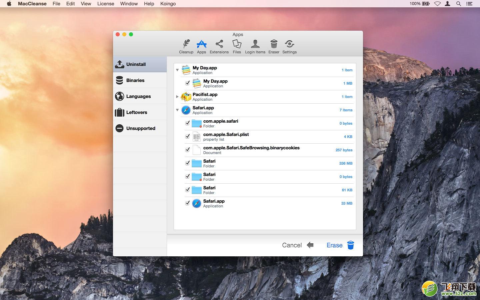Click the 7 items count label
The image size is (480, 300).
click(x=346, y=110)
